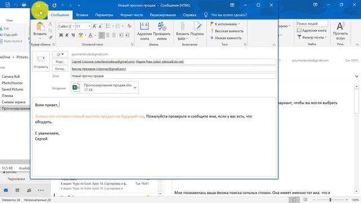
Task: Collapse the message ribbon chevron
Action: tap(274, 45)
